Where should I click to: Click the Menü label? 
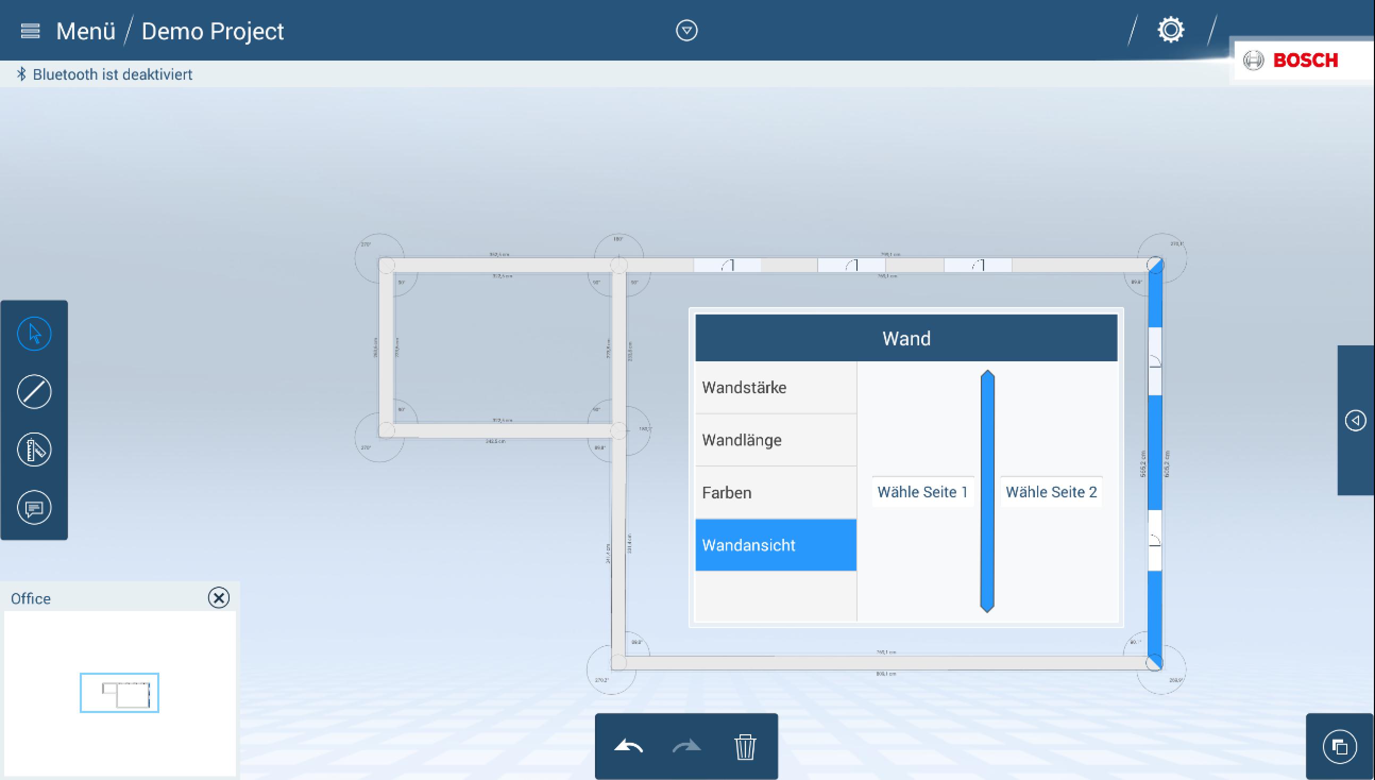(86, 31)
